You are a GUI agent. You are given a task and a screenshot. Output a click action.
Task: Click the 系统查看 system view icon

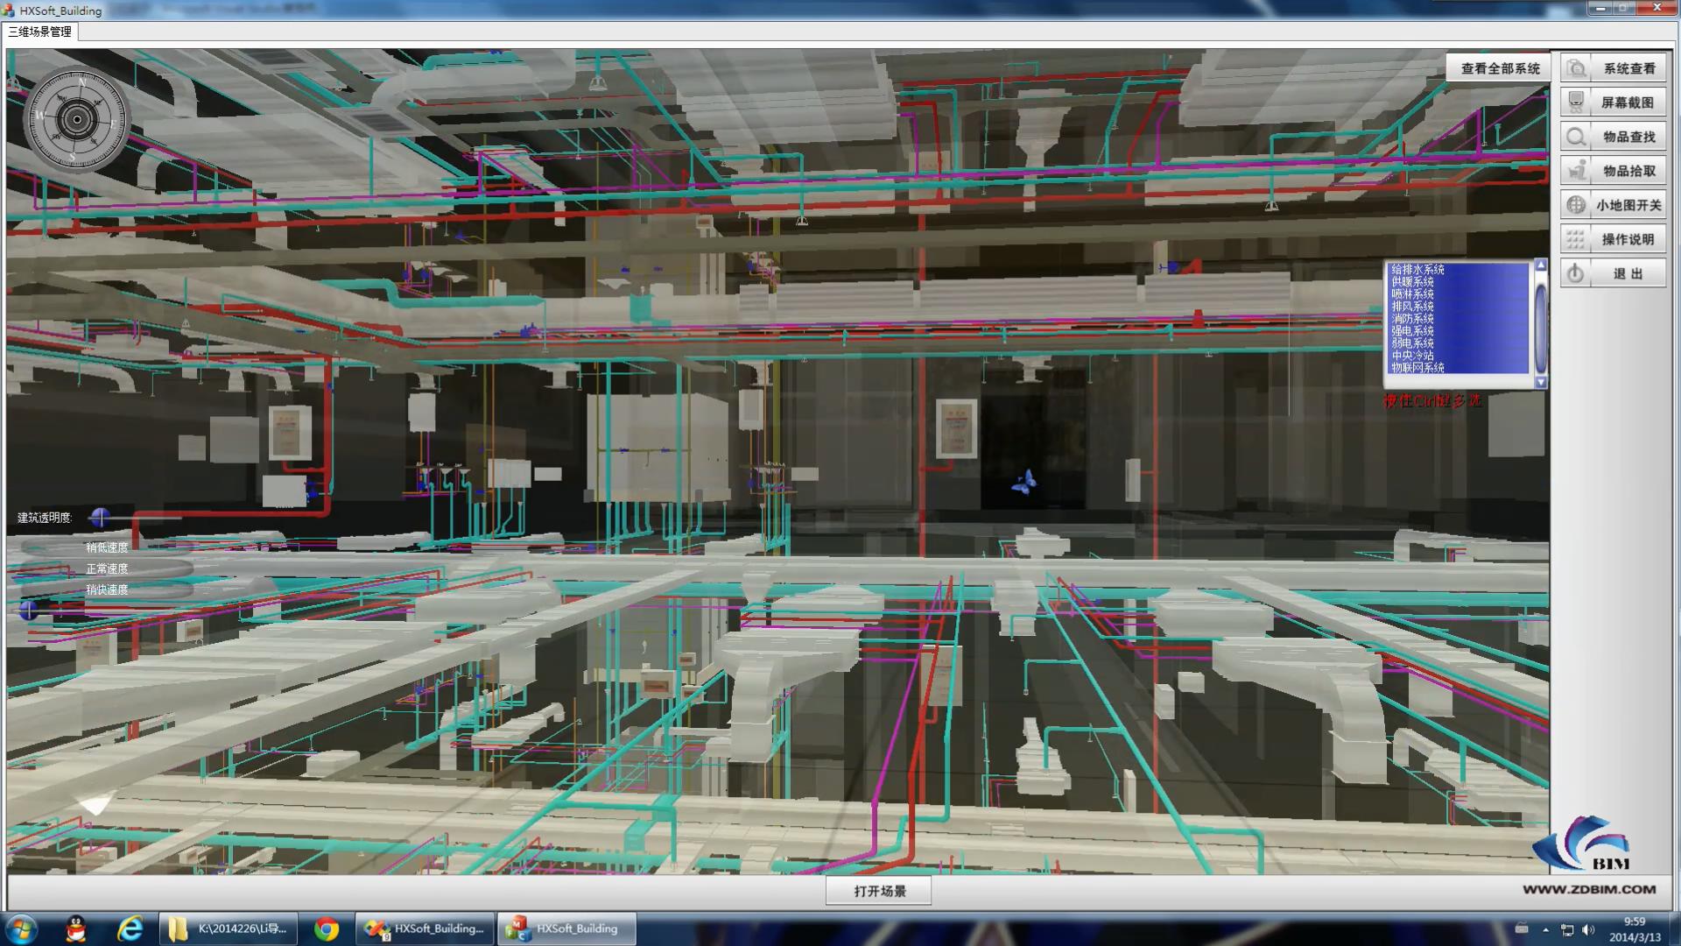(1577, 68)
